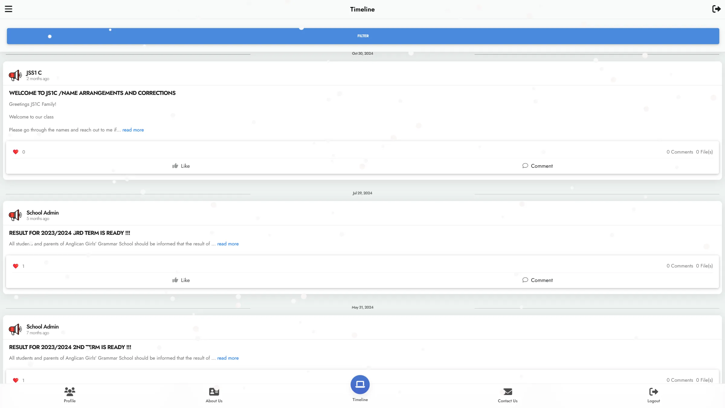
Task: Read more of 3RD TERM result post
Action: click(x=228, y=244)
